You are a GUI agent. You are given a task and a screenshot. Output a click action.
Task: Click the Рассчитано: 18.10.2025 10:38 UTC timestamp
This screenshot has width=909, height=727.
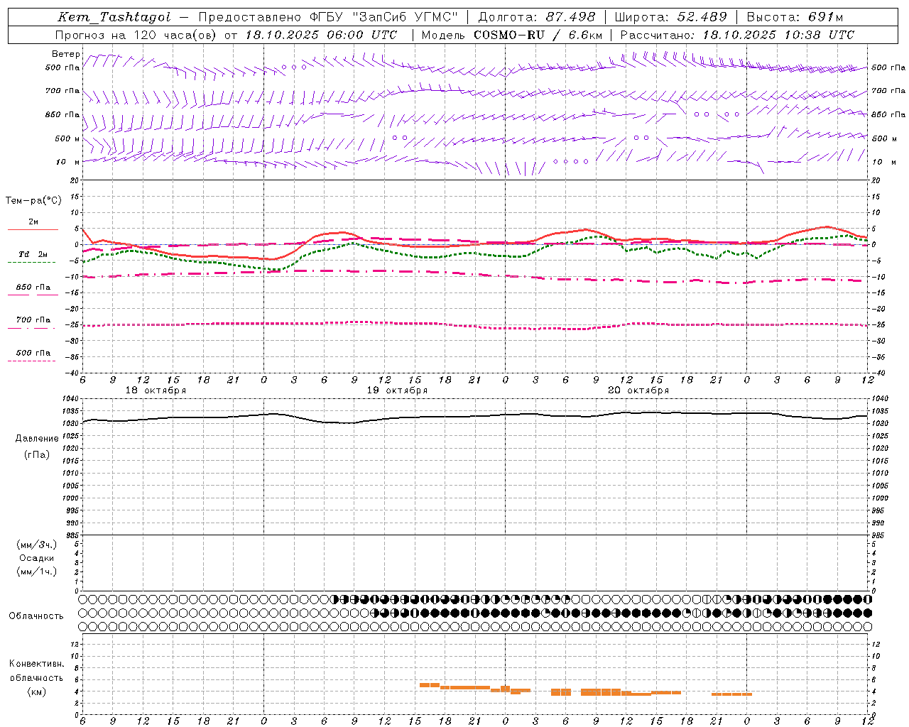[737, 35]
